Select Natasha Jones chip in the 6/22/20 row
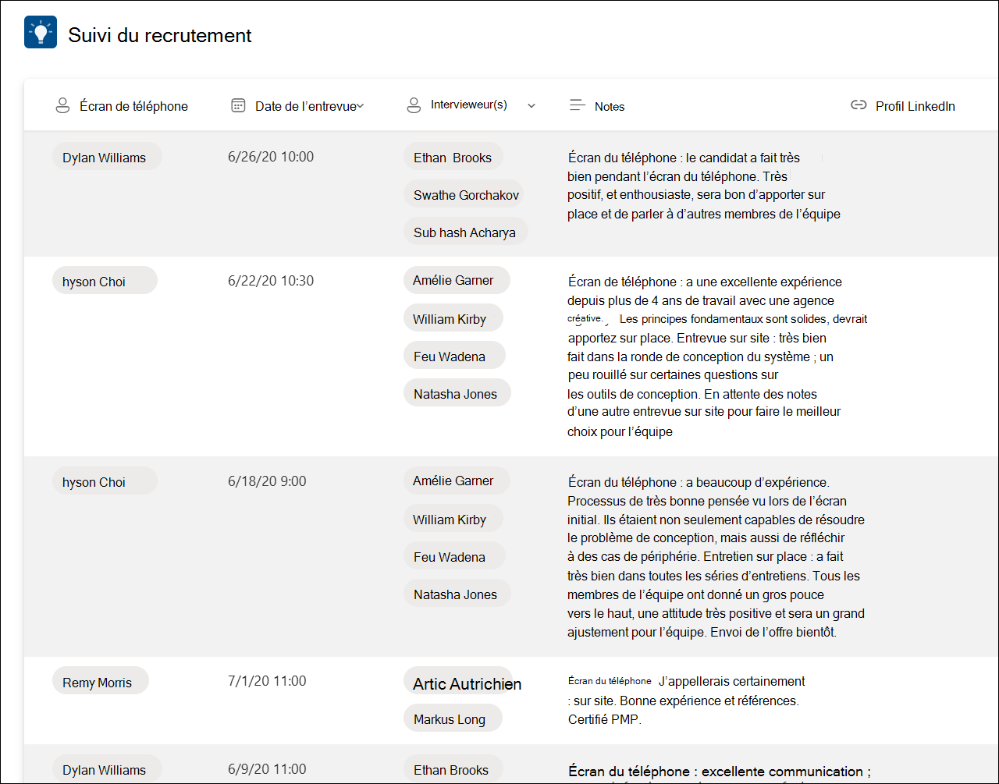 (457, 393)
